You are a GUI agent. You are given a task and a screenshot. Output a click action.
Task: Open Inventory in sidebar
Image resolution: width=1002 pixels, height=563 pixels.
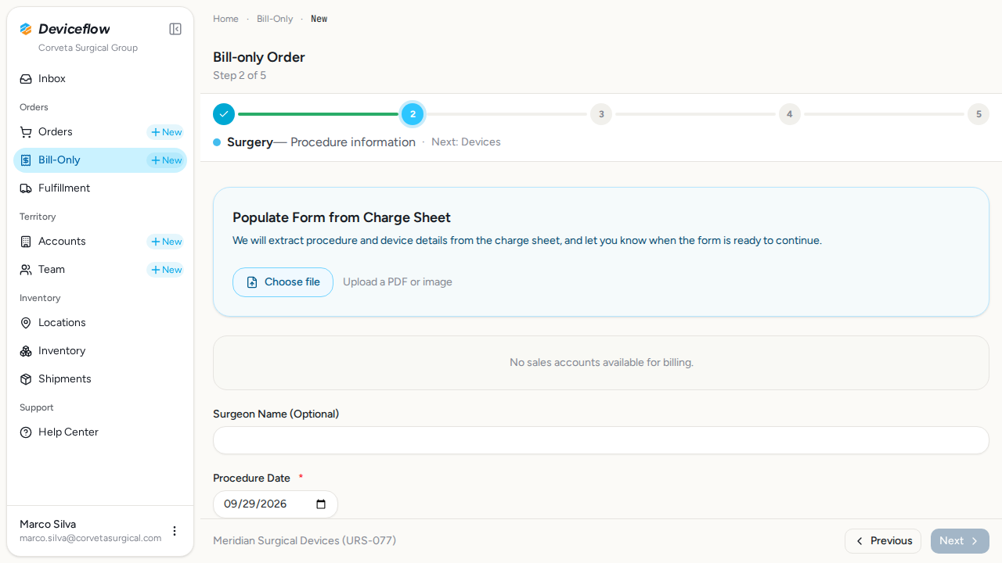100,351
